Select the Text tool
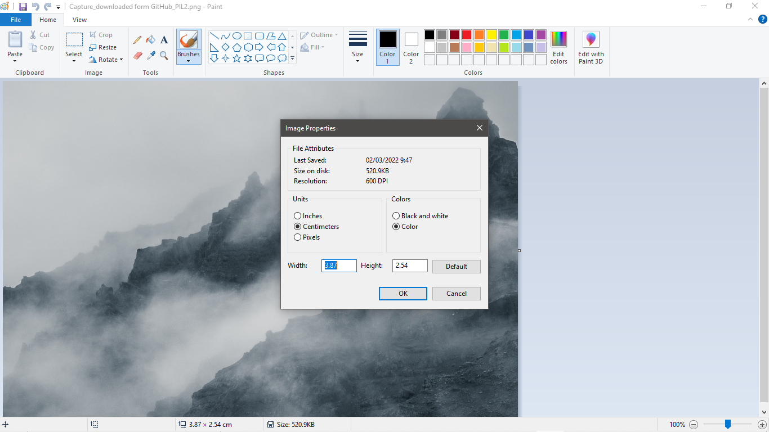Viewport: 769px width, 432px height. click(164, 40)
